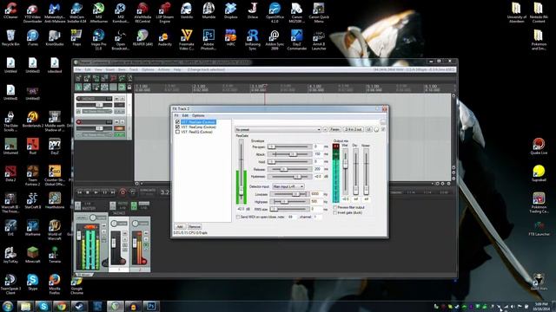This screenshot has width=556, height=312.
Task: Toggle the ReaComp effect checkbox in FX list
Action: click(177, 127)
